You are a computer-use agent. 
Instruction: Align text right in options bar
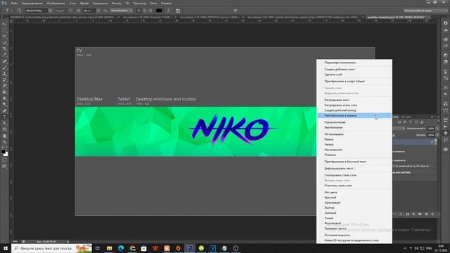[x=150, y=11]
